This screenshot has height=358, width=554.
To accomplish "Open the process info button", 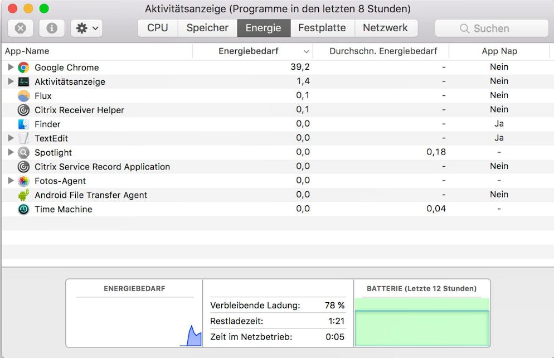I will tap(52, 28).
